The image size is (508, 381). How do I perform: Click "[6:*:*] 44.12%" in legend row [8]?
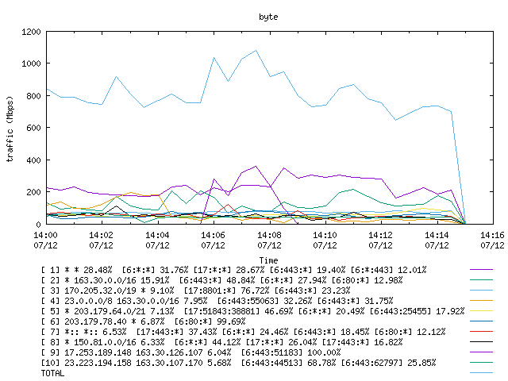pos(208,342)
